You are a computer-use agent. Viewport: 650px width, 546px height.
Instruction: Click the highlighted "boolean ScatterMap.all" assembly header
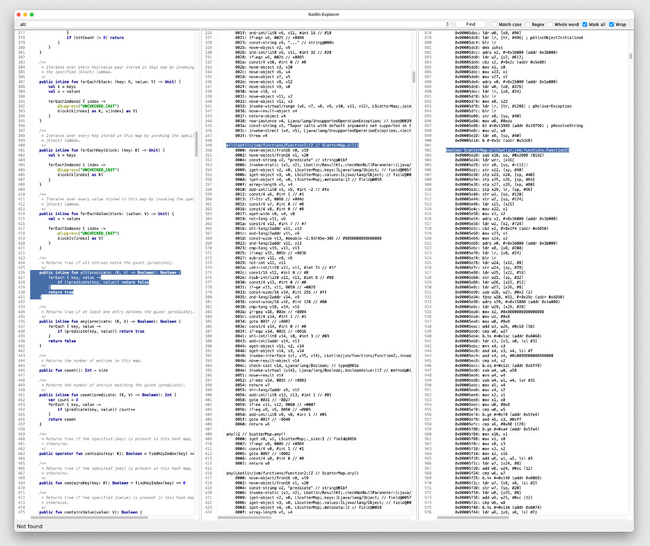507,150
